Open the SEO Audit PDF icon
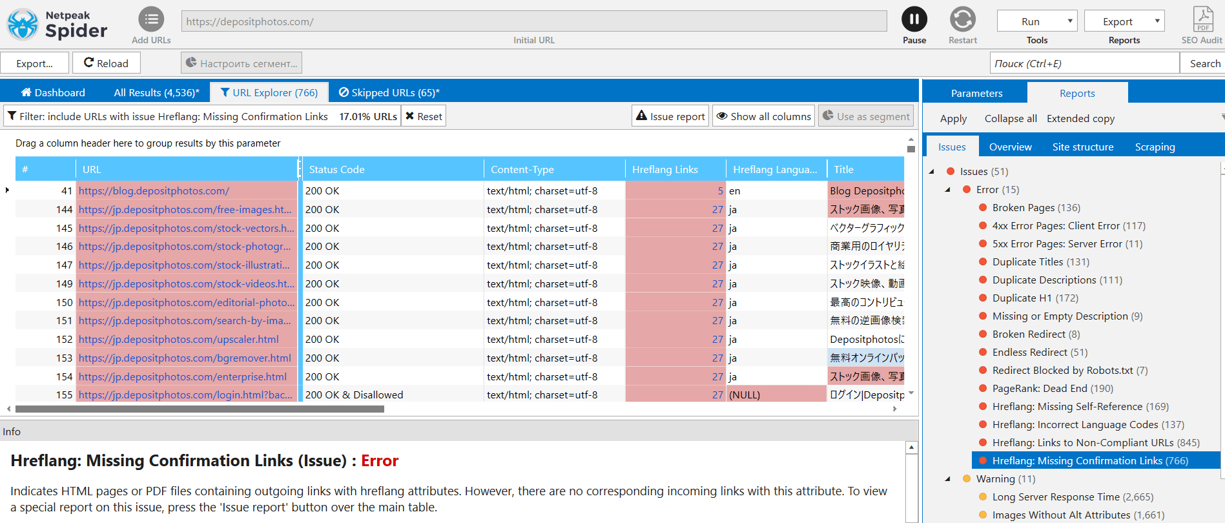Image resolution: width=1225 pixels, height=523 pixels. 1203,19
